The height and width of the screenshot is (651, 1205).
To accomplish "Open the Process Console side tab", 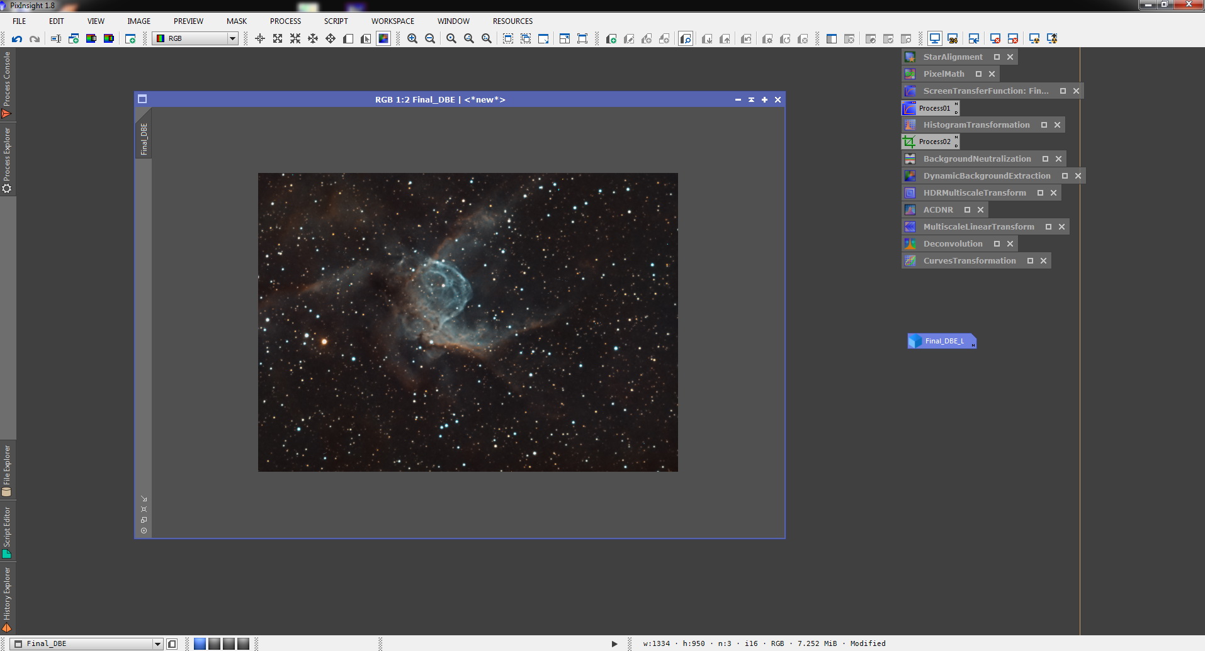I will click(x=7, y=84).
